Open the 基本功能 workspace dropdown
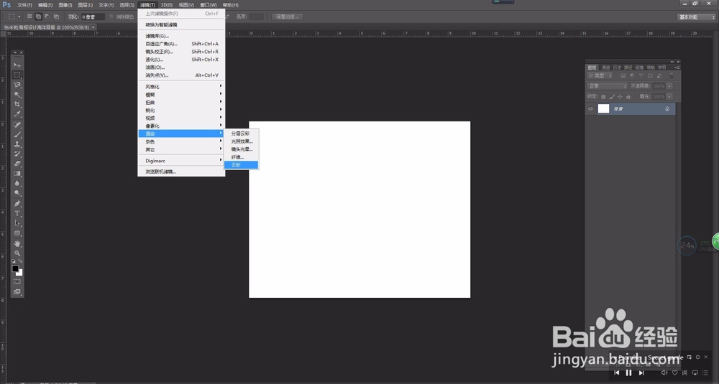Image resolution: width=719 pixels, height=384 pixels. click(696, 17)
